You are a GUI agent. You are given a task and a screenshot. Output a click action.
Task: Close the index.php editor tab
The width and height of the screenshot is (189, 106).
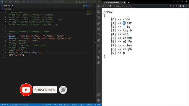click(12, 6)
